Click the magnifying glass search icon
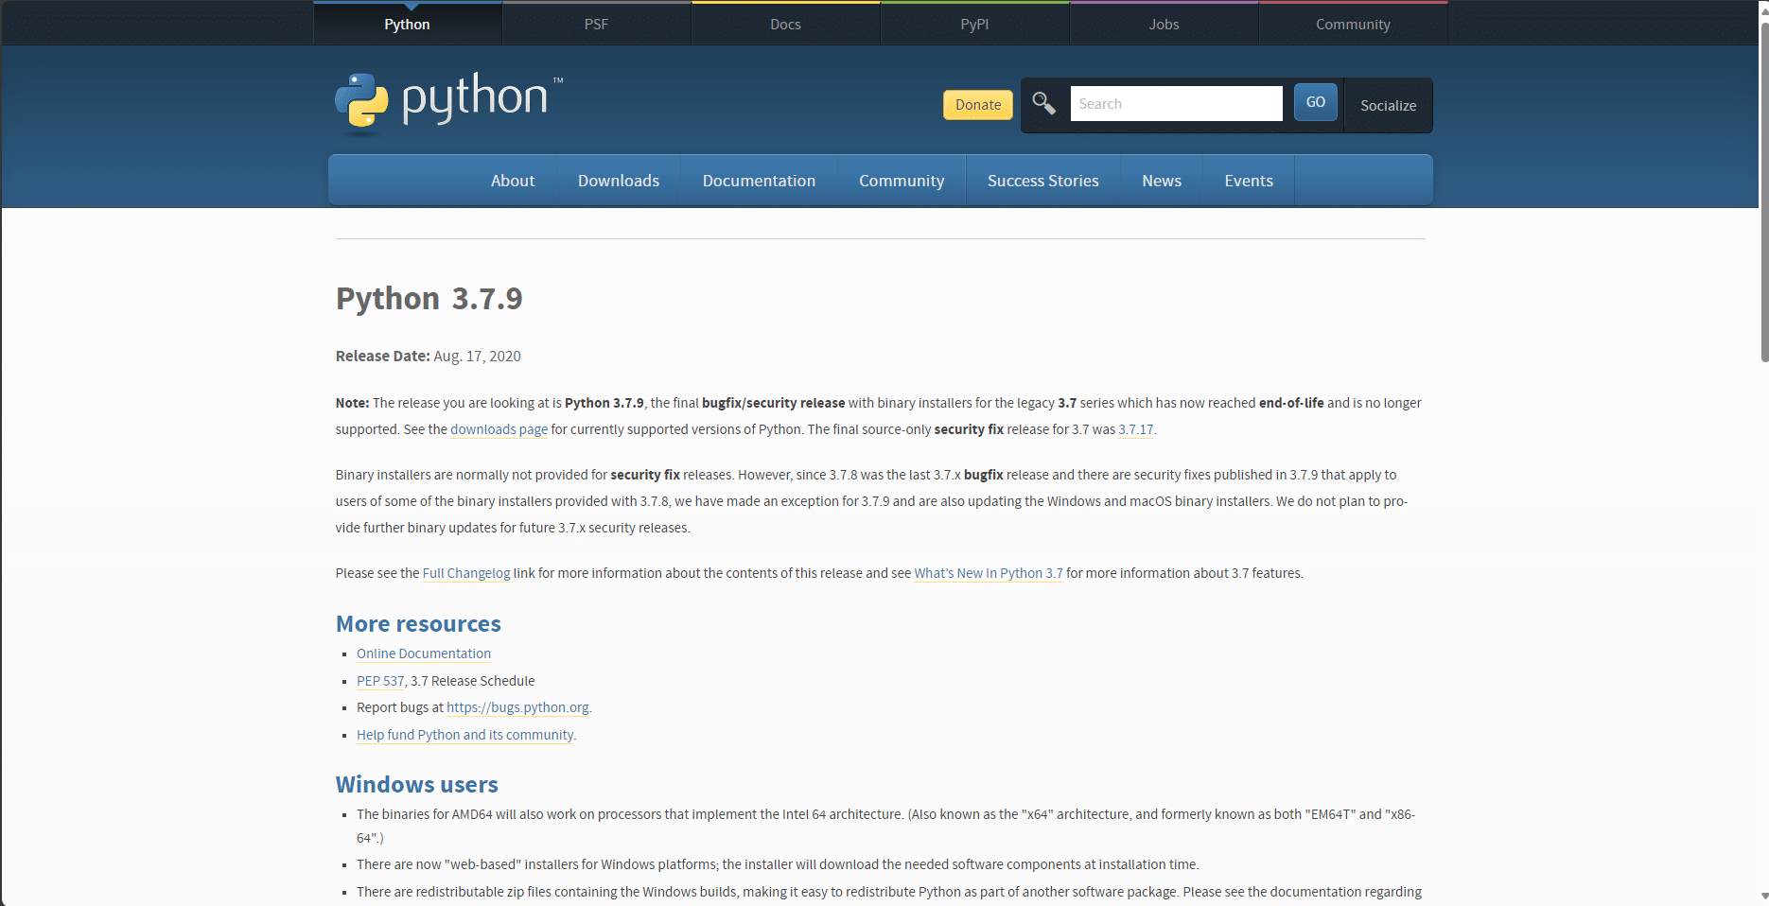The image size is (1769, 906). coord(1043,103)
